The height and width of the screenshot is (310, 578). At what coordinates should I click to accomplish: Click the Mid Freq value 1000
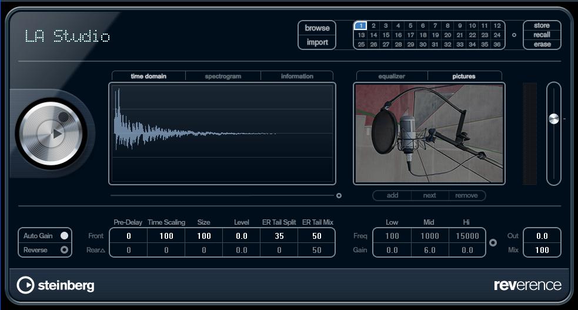430,236
